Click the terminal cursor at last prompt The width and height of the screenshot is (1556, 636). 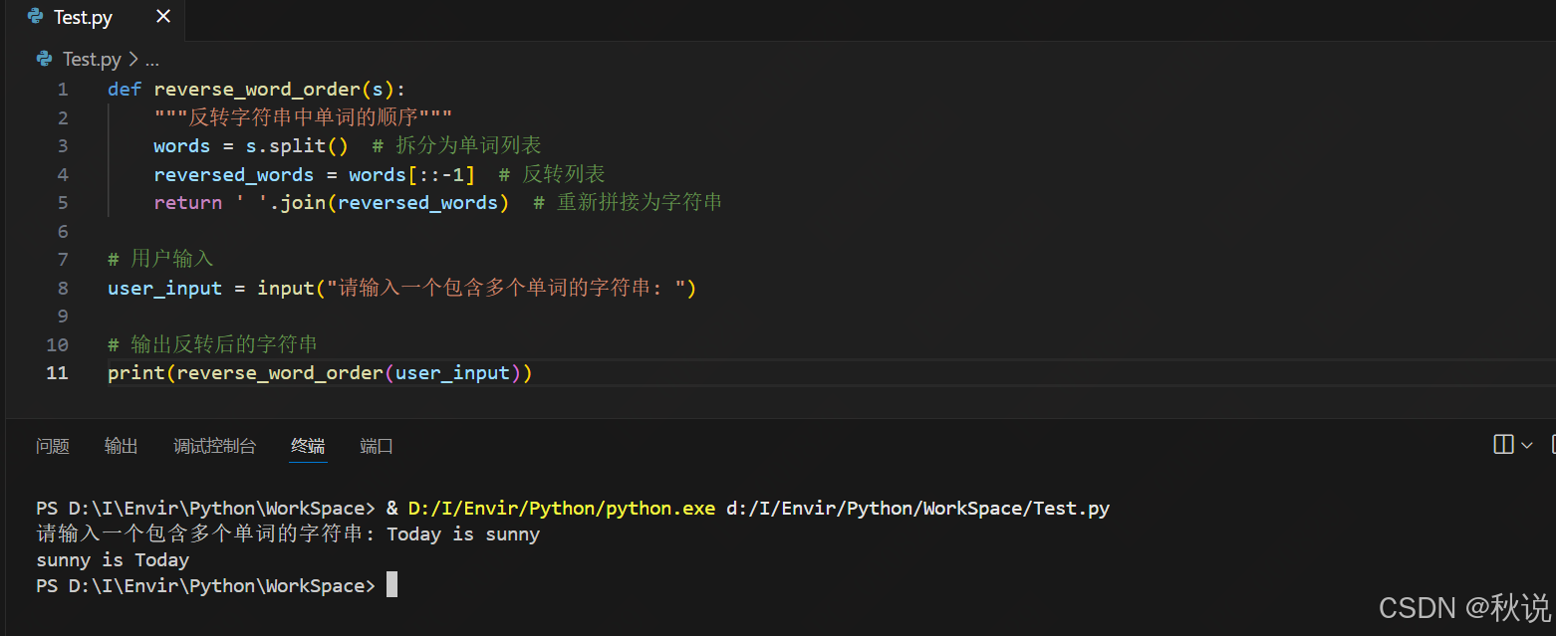[x=391, y=585]
